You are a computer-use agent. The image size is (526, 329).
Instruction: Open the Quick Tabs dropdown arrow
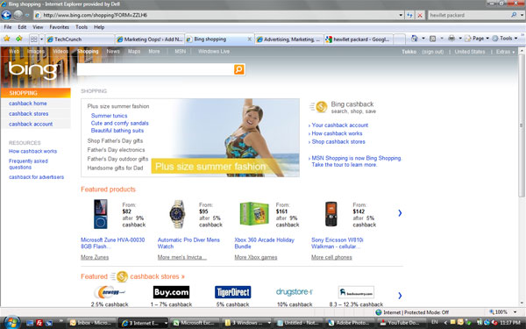[x=41, y=39]
